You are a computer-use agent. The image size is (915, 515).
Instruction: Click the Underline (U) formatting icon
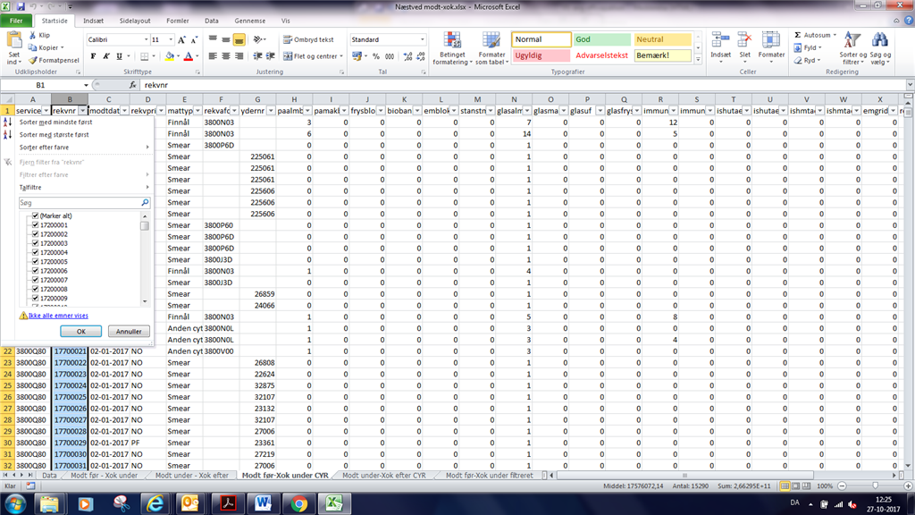tap(119, 56)
